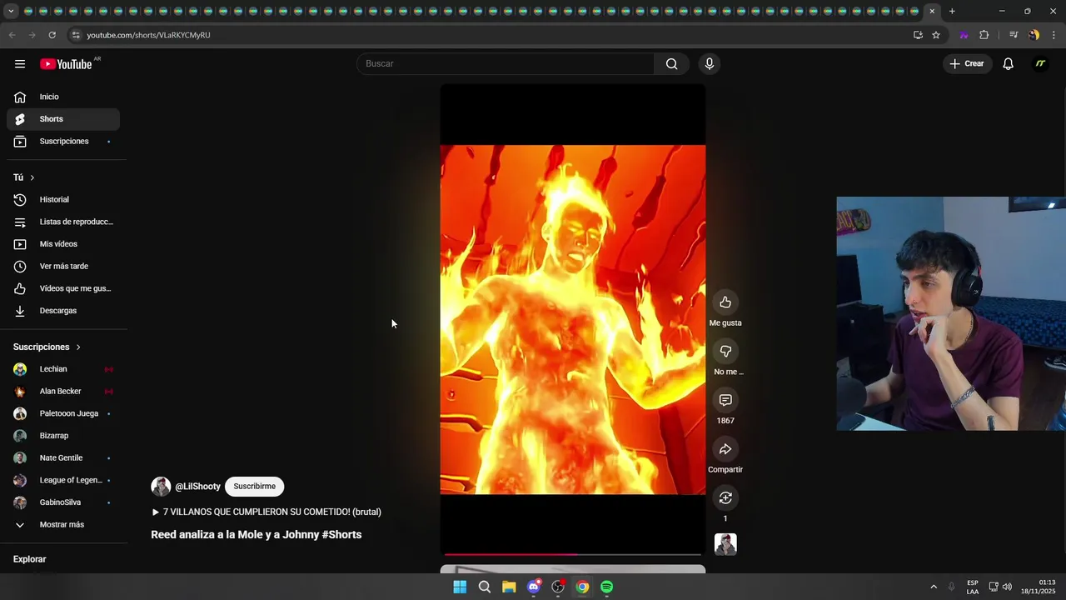Show hidden system tray icons
Image resolution: width=1066 pixels, height=600 pixels.
pyautogui.click(x=934, y=587)
